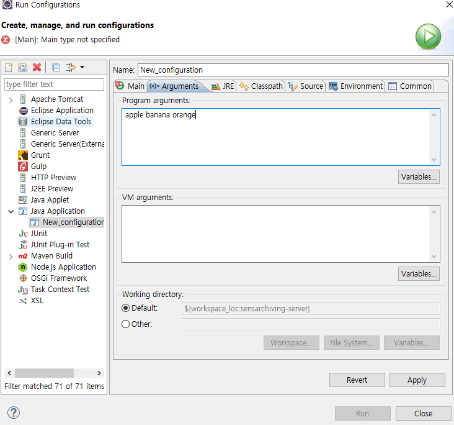This screenshot has width=454, height=425.
Task: Close the Run Configurations dialog window
Action: coord(449,4)
